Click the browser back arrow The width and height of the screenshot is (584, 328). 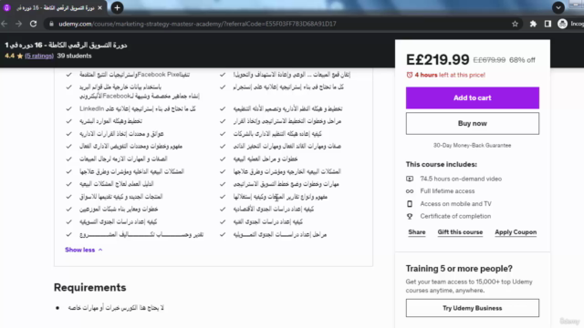click(x=5, y=24)
